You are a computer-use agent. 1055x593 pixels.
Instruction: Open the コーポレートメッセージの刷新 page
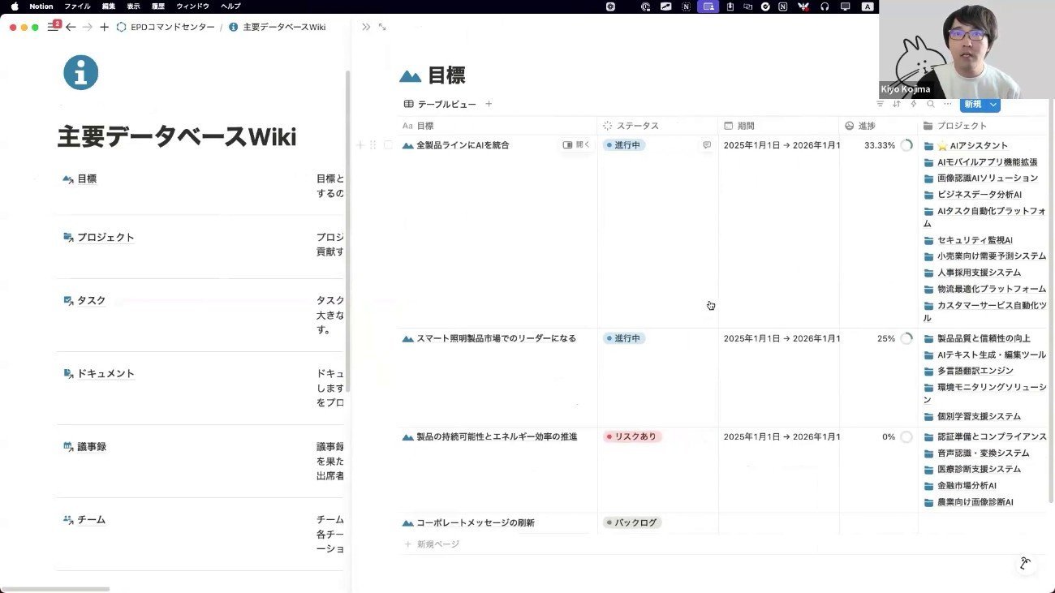[476, 522]
